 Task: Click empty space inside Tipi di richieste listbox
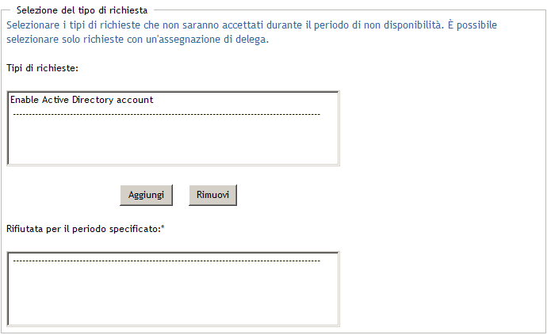(173, 143)
